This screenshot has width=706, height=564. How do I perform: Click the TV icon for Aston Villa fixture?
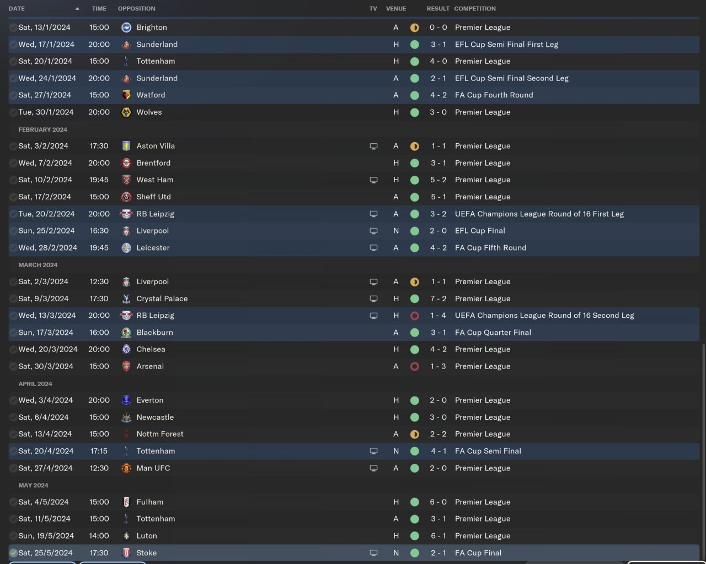pos(373,146)
